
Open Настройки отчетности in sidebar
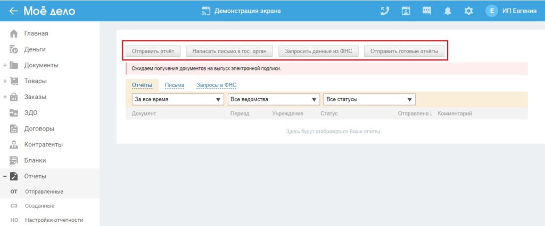[x=54, y=220]
